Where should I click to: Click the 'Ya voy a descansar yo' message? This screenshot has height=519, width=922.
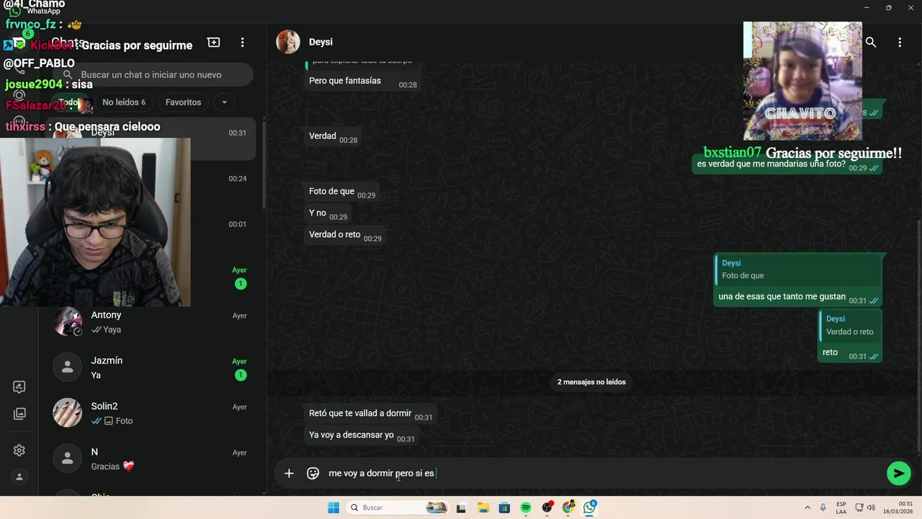(362, 435)
